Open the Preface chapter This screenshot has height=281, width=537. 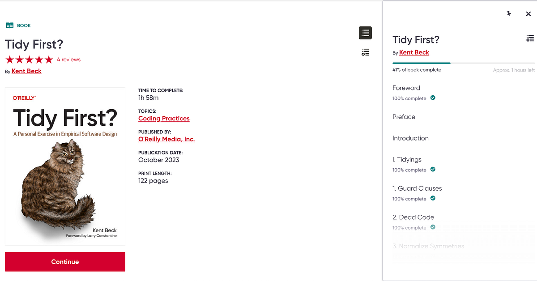[404, 117]
